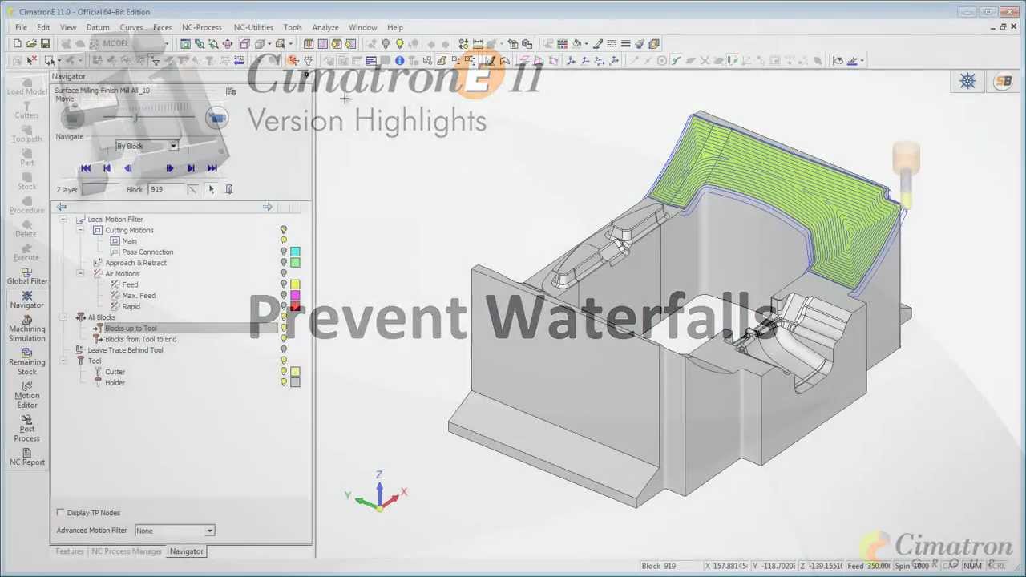
Task: Open NC Report from sidebar
Action: point(26,457)
